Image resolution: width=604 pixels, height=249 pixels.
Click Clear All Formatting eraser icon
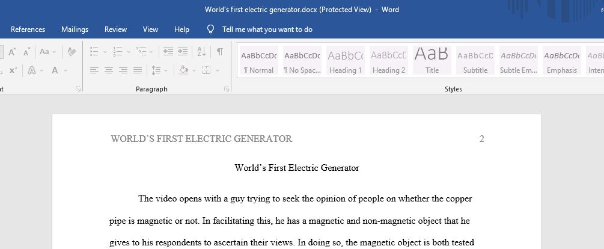click(72, 52)
